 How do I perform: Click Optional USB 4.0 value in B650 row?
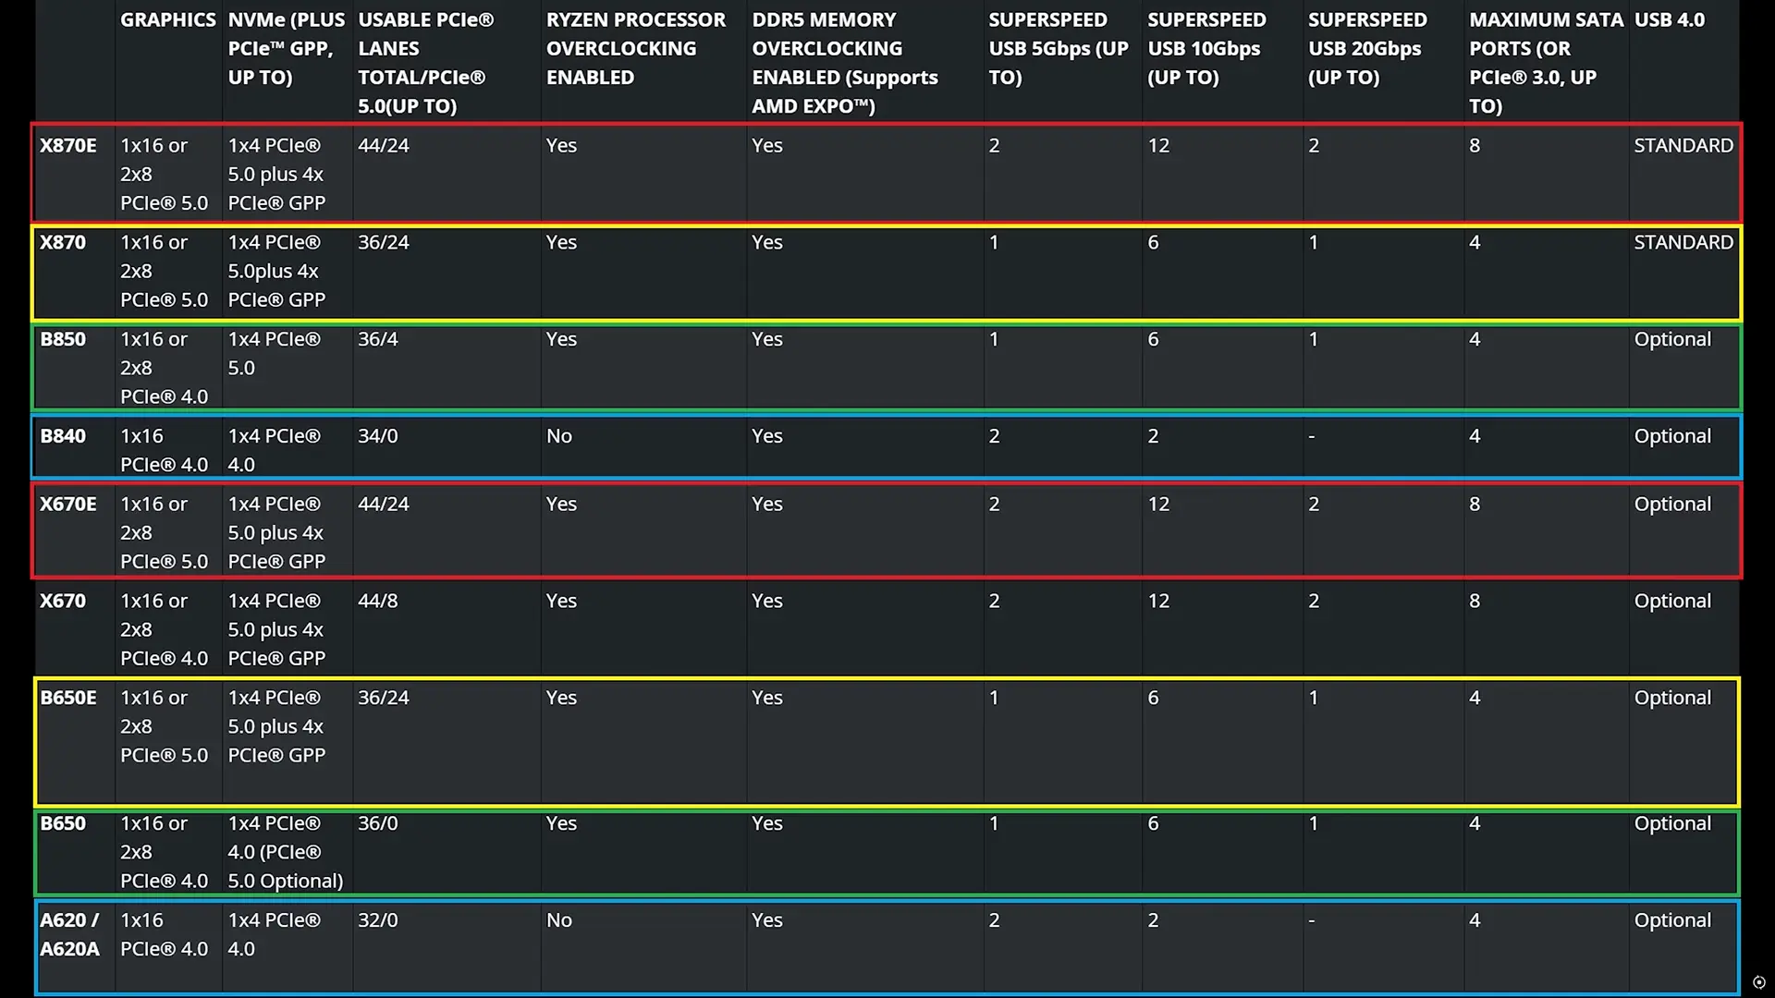pyautogui.click(x=1672, y=823)
